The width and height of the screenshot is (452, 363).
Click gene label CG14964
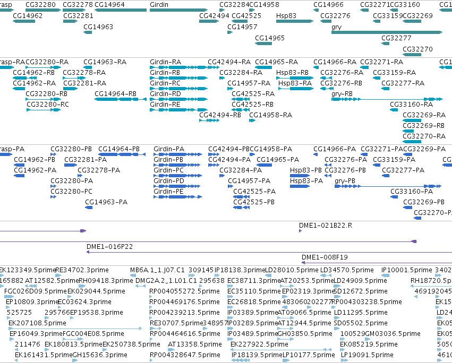pyautogui.click(x=109, y=5)
